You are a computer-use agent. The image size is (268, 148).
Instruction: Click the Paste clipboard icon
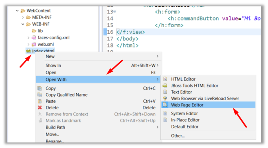[x=40, y=101]
